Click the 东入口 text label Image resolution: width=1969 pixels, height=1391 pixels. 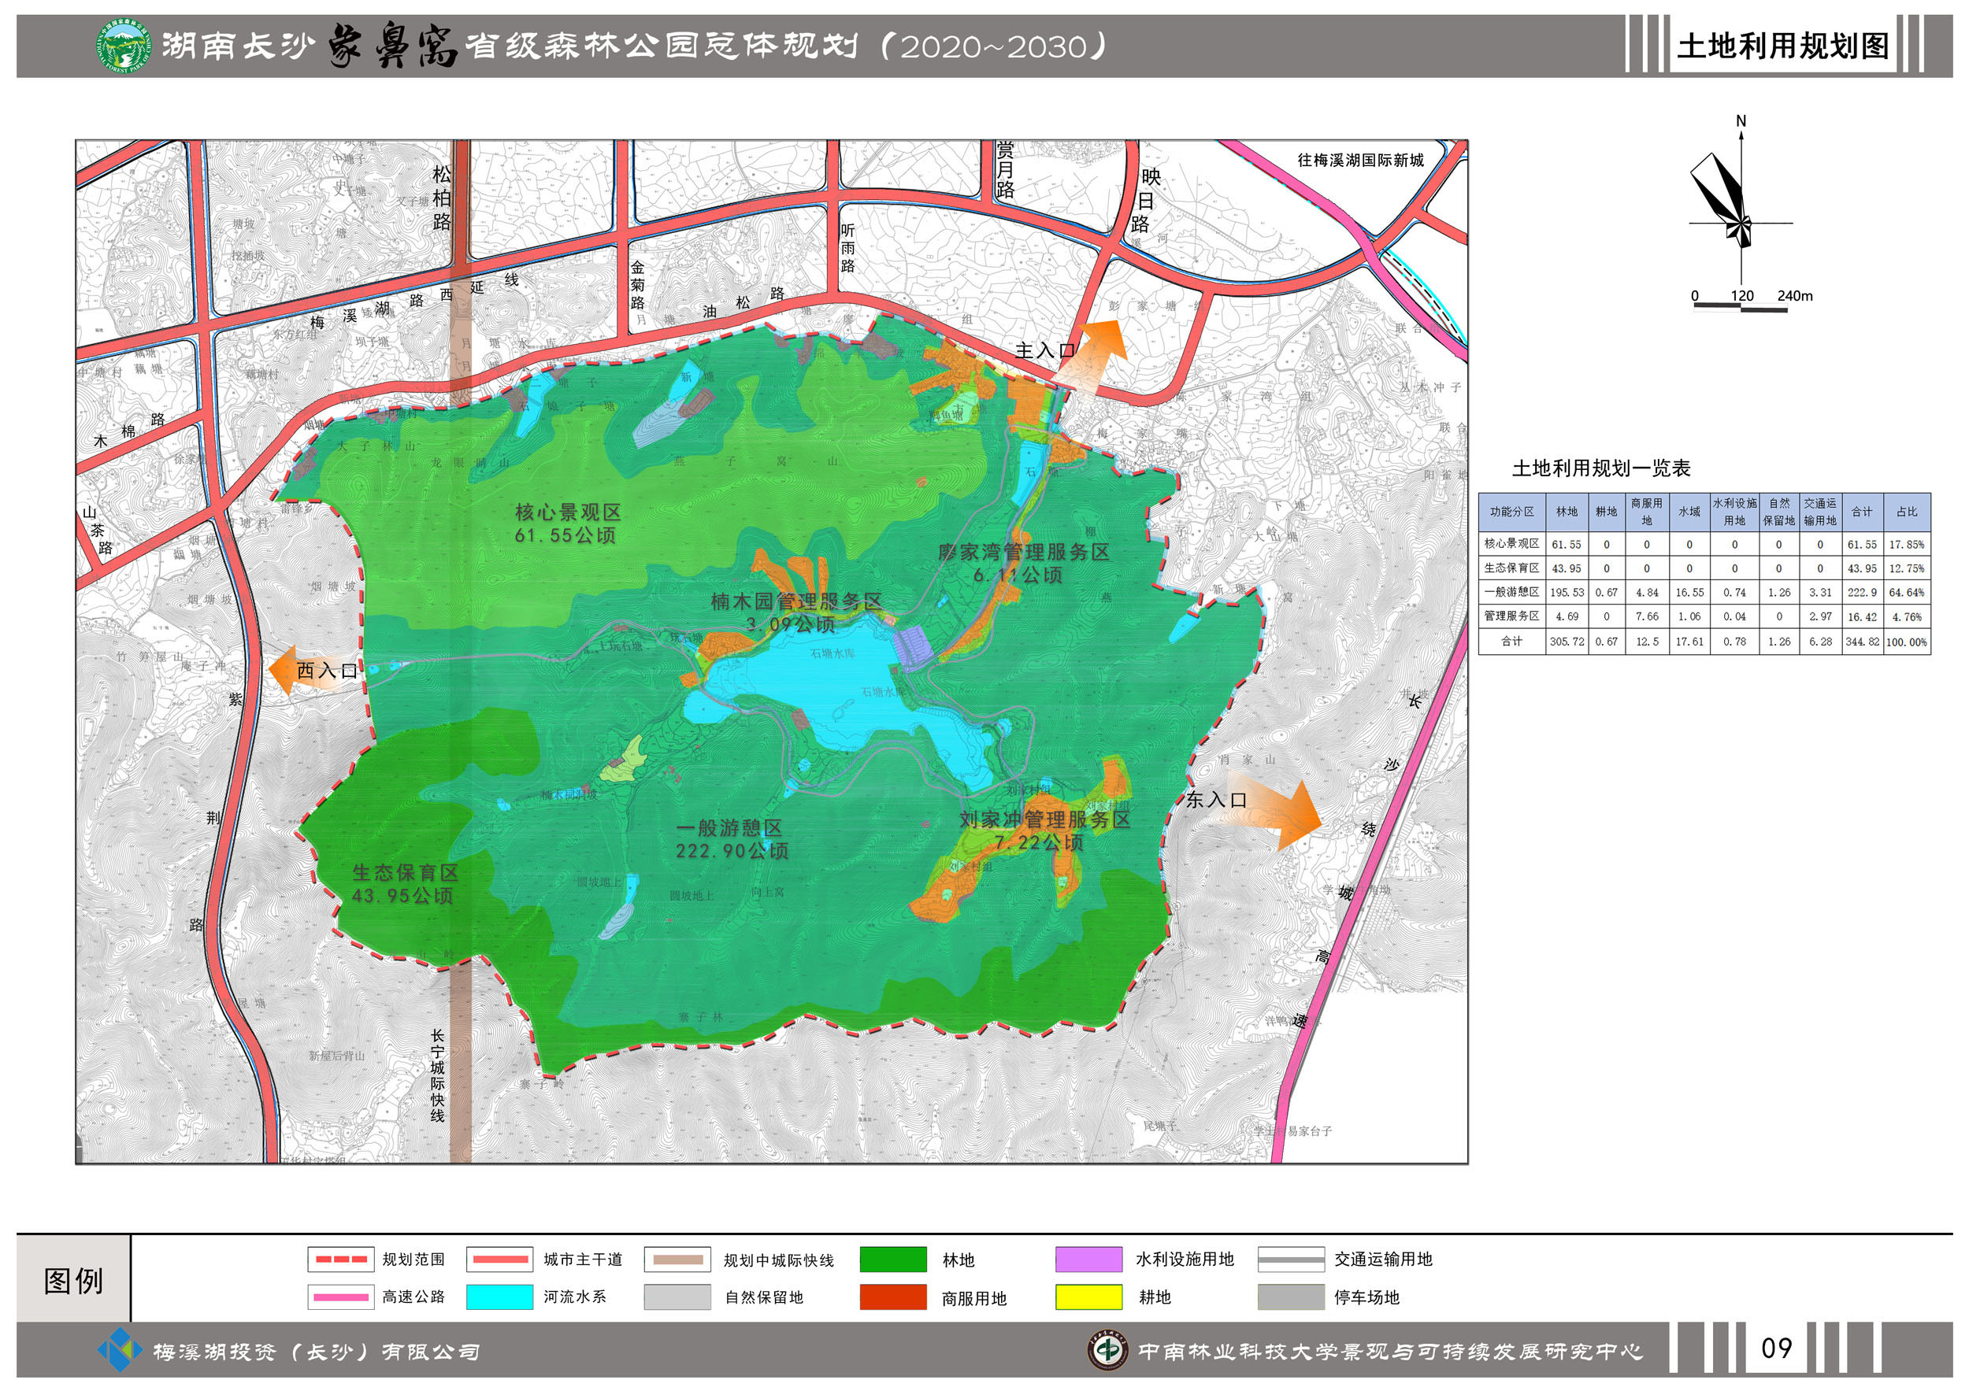click(x=1216, y=801)
